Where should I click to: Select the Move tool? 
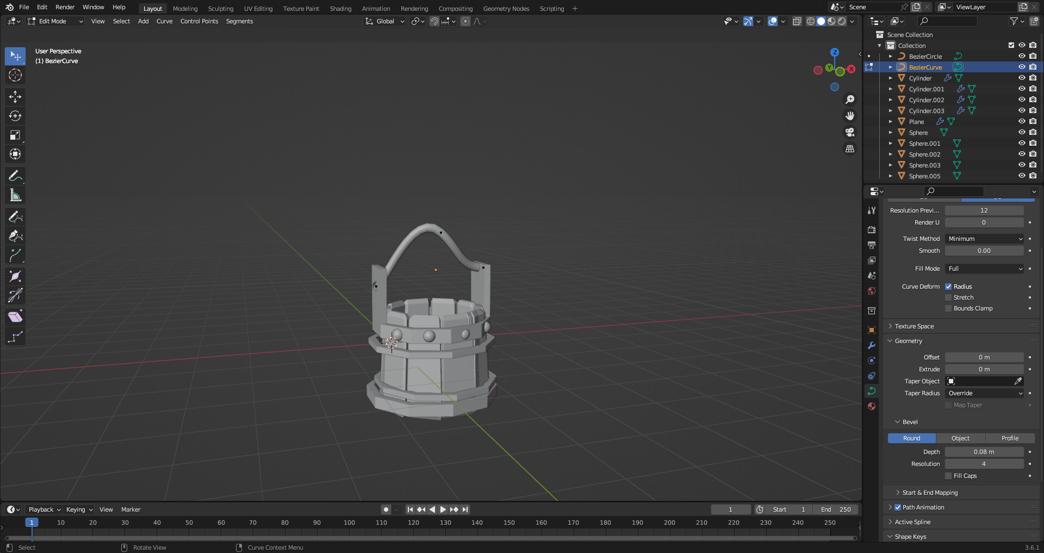(x=15, y=96)
